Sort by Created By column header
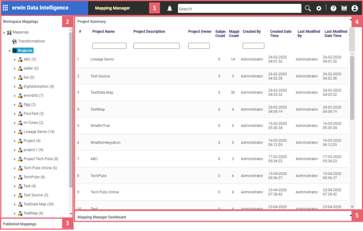 [251, 32]
